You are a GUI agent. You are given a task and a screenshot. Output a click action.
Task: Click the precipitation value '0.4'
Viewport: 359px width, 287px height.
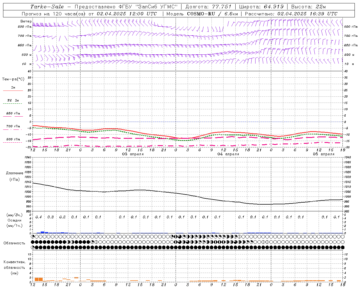tap(39, 217)
